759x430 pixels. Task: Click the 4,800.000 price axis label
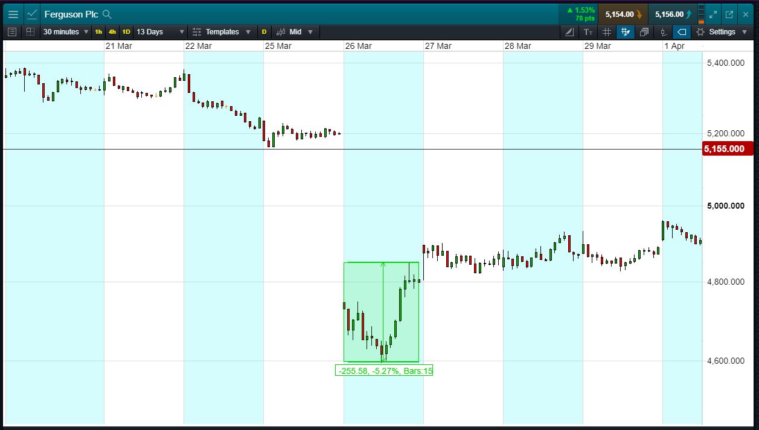click(x=726, y=282)
